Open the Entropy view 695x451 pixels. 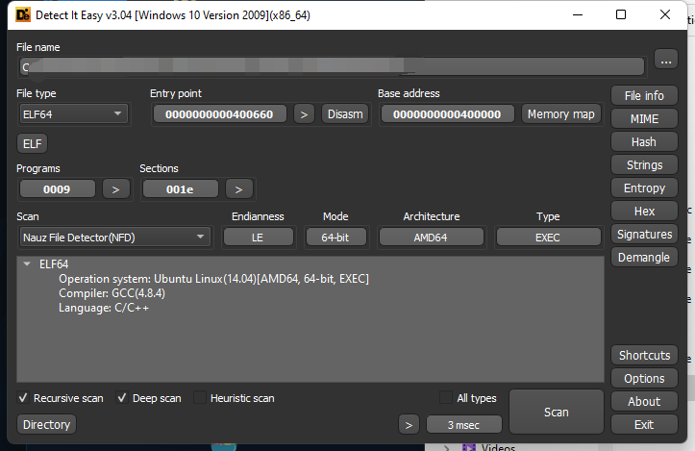click(644, 188)
